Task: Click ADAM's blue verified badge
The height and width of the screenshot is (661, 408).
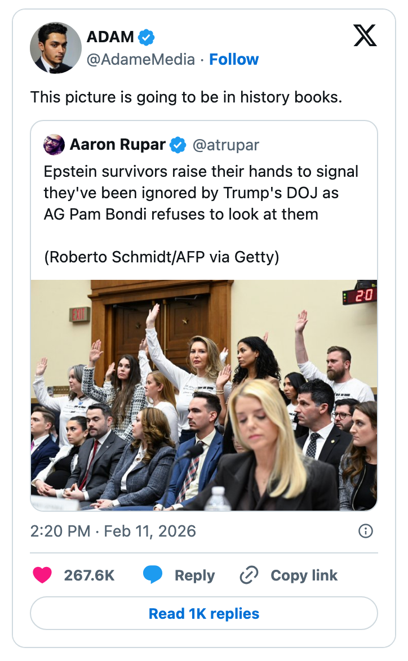Action: click(147, 38)
